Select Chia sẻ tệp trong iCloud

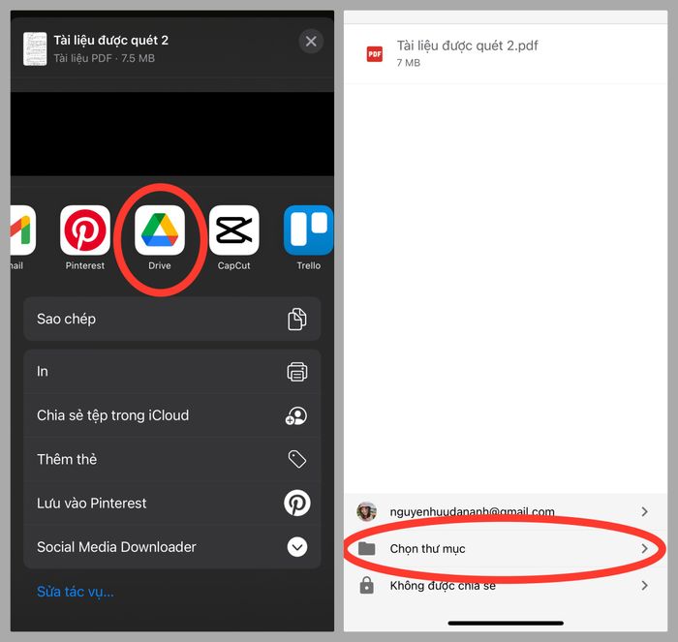point(112,415)
